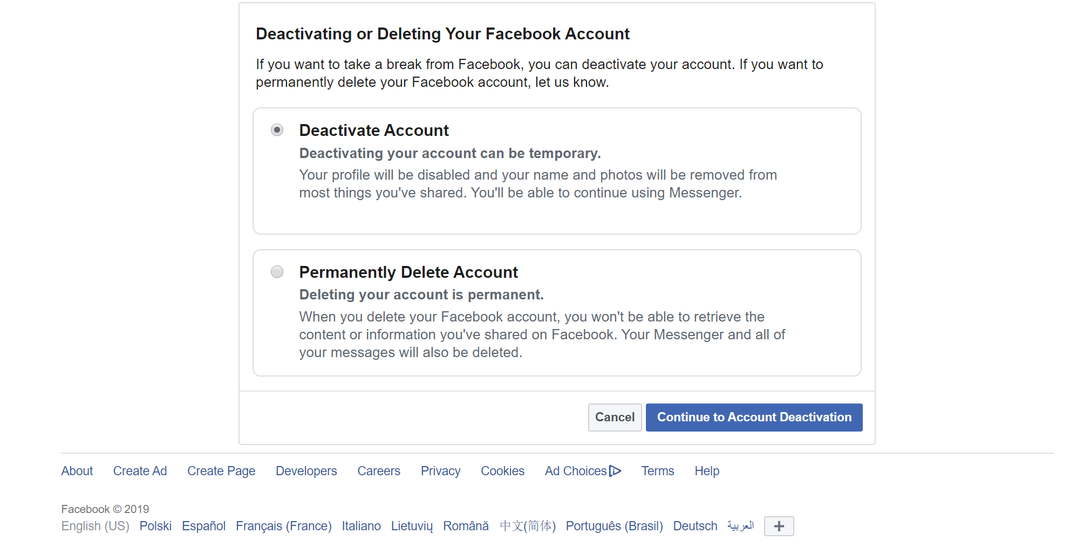
Task: Click the Help footer link
Action: pos(707,471)
